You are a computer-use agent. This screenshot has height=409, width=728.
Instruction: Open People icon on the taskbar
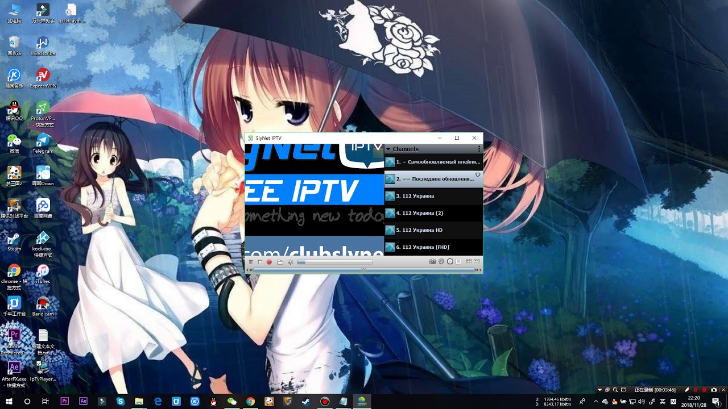tap(582, 402)
